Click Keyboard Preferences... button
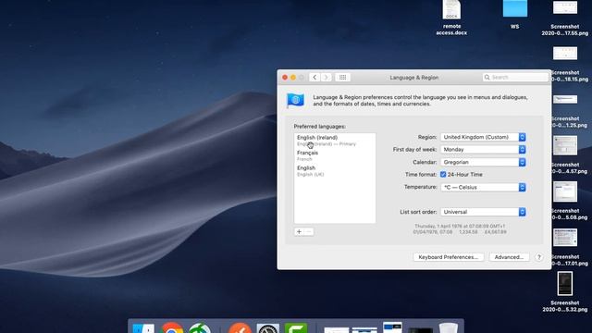The height and width of the screenshot is (333, 592). pos(448,257)
